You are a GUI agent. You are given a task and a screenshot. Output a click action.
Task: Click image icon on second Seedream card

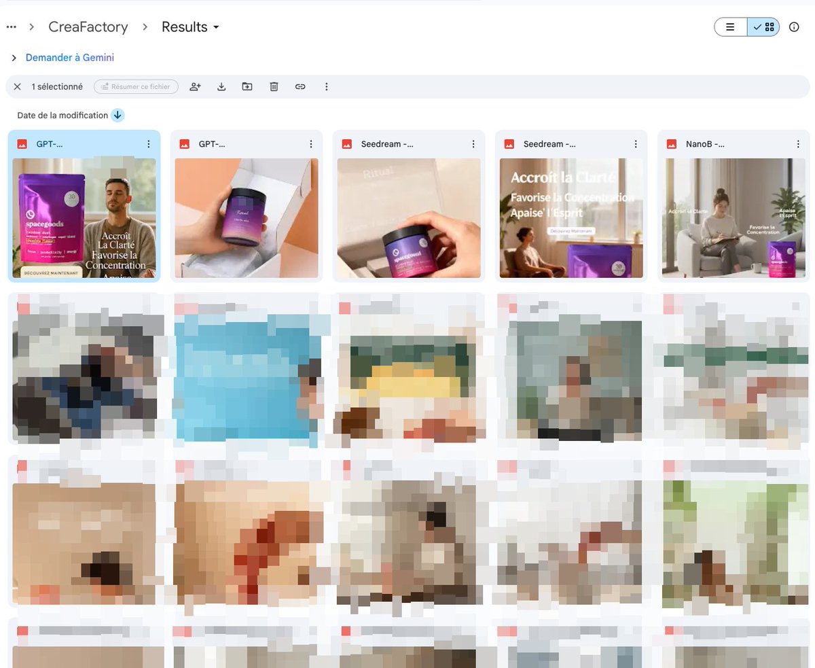[509, 144]
